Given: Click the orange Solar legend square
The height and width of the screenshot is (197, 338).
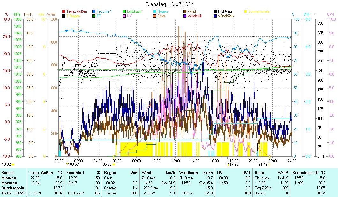Looking at the screenshot, I should [x=154, y=16].
